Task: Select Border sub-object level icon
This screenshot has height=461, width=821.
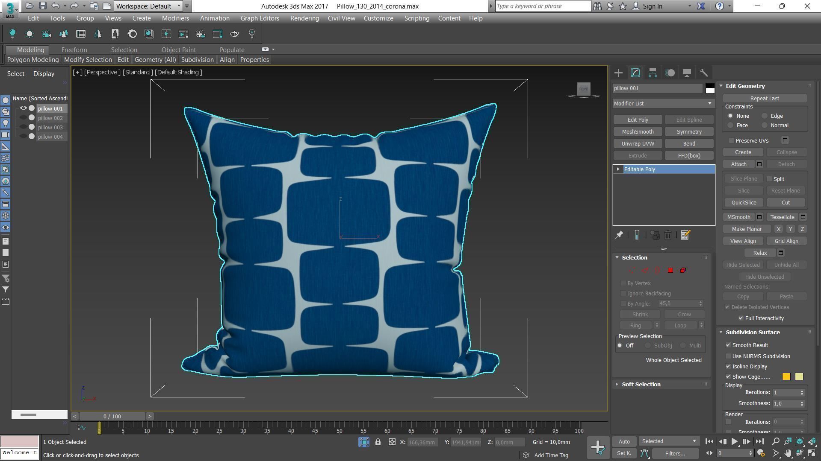Action: [657, 270]
